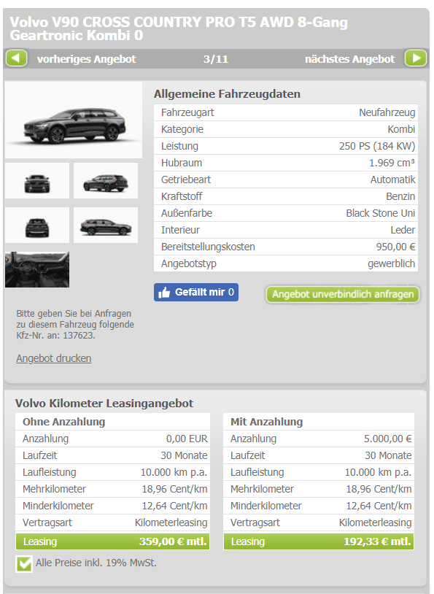Viewport: 434px width, 594px height.
Task: Click '10.000 km p.a.' under Mit Anzahlung
Action: tap(378, 472)
